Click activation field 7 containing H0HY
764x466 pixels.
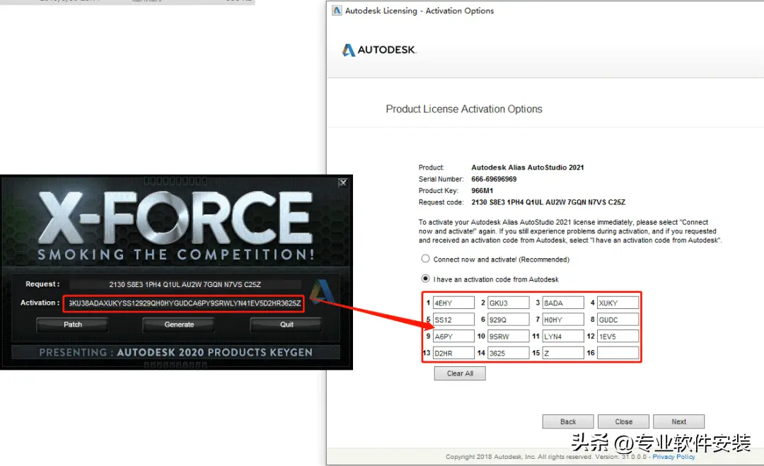(x=563, y=320)
